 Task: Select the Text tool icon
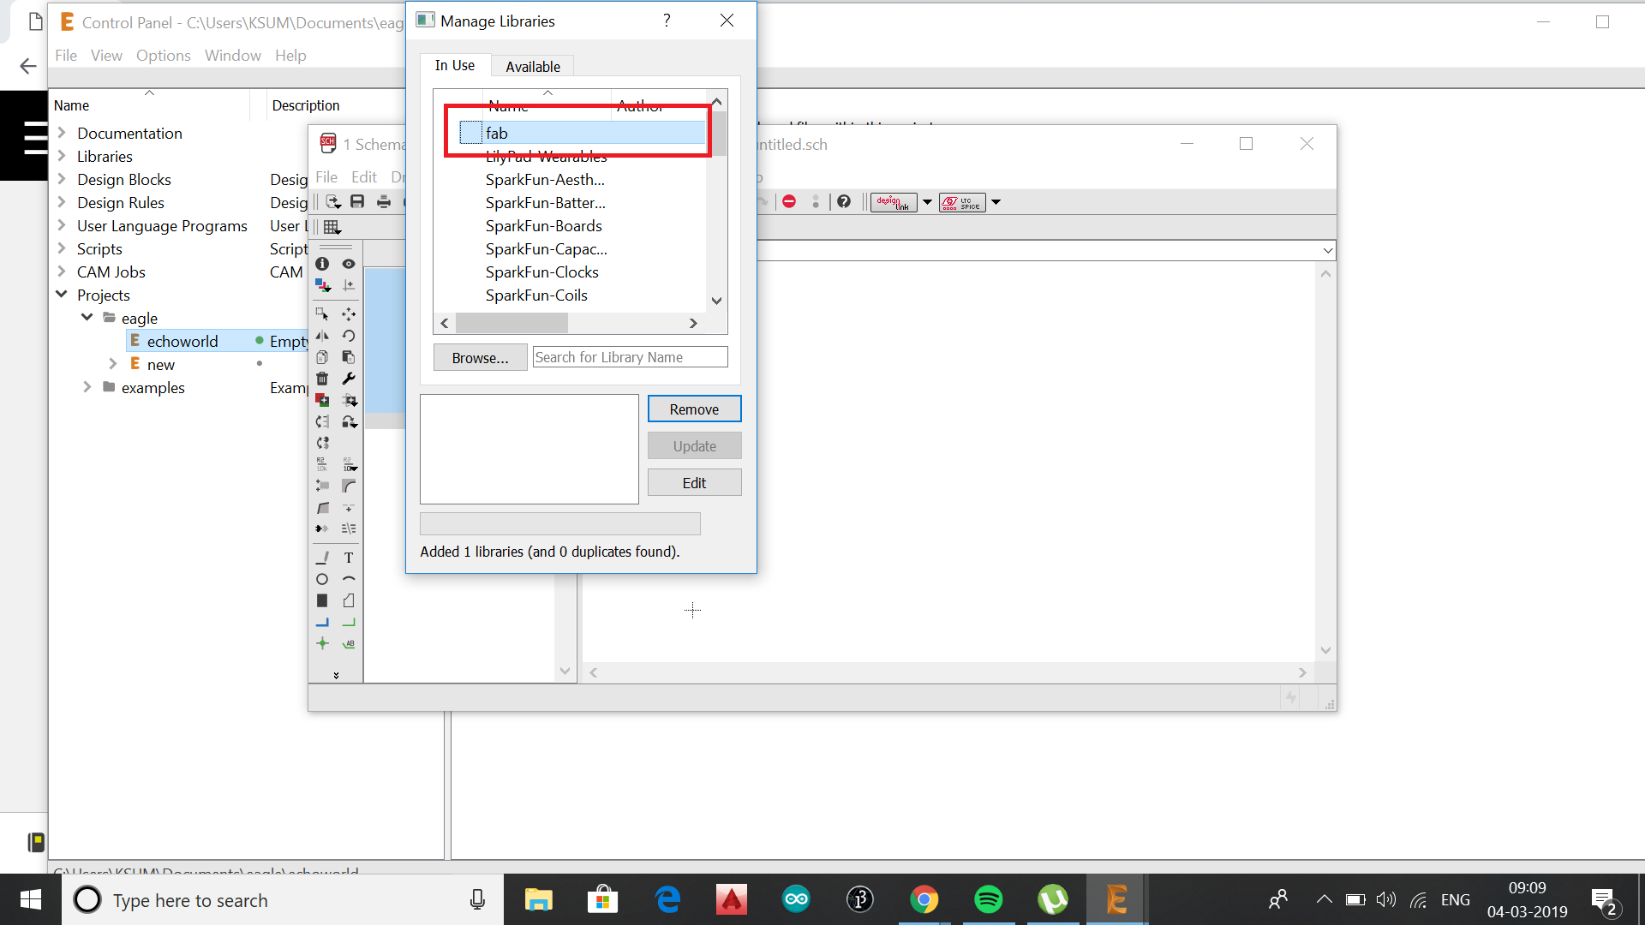coord(349,558)
